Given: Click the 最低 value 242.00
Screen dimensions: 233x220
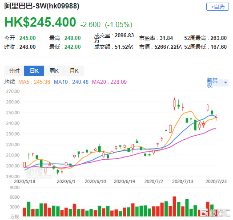Looking at the screenshot, I should click(72, 47).
